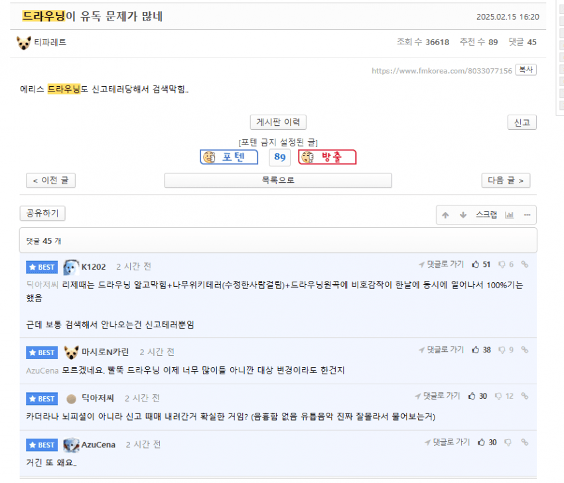Dislike 딕아저씨's comment thumbs-down icon
The image size is (564, 483).
click(x=498, y=396)
